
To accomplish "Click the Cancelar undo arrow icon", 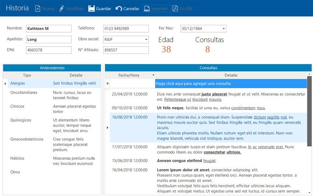I will coord(119,9).
